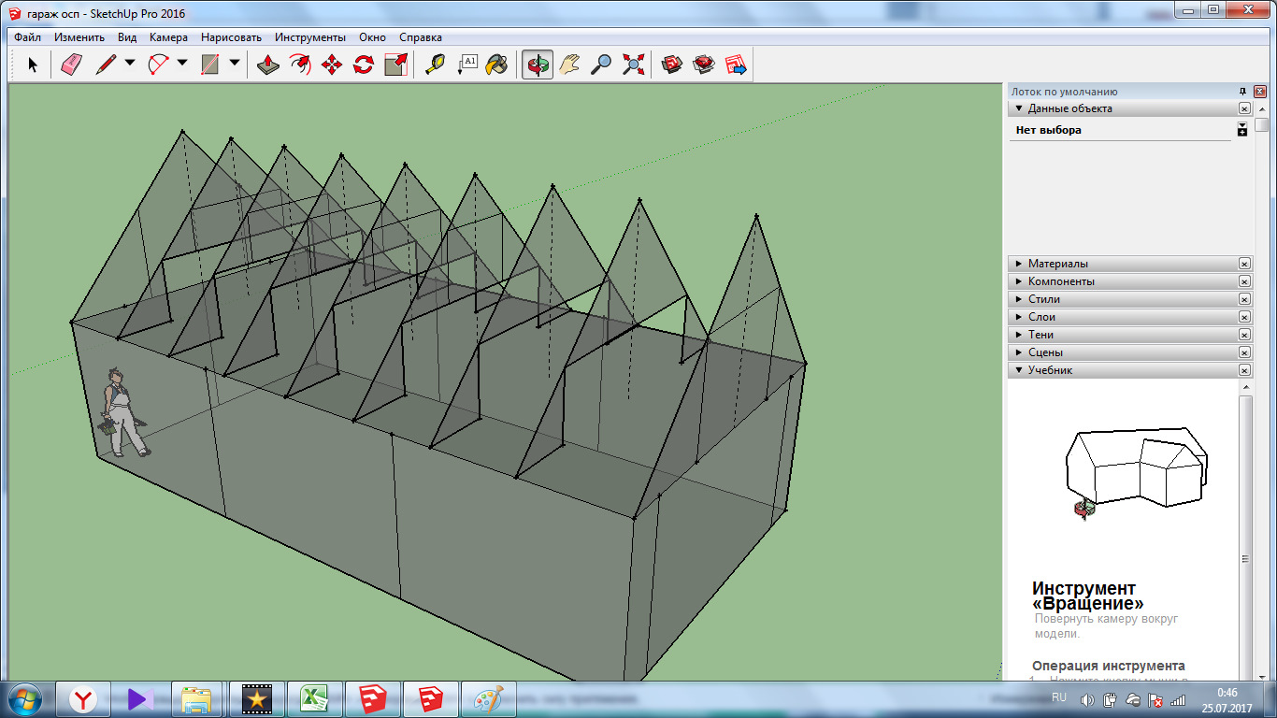Close the Учебник panel with its X
The image size is (1277, 718).
coord(1244,370)
